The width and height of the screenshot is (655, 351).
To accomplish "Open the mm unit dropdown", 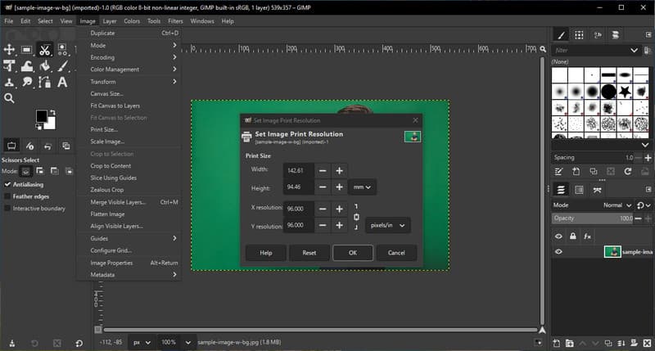I will (362, 187).
